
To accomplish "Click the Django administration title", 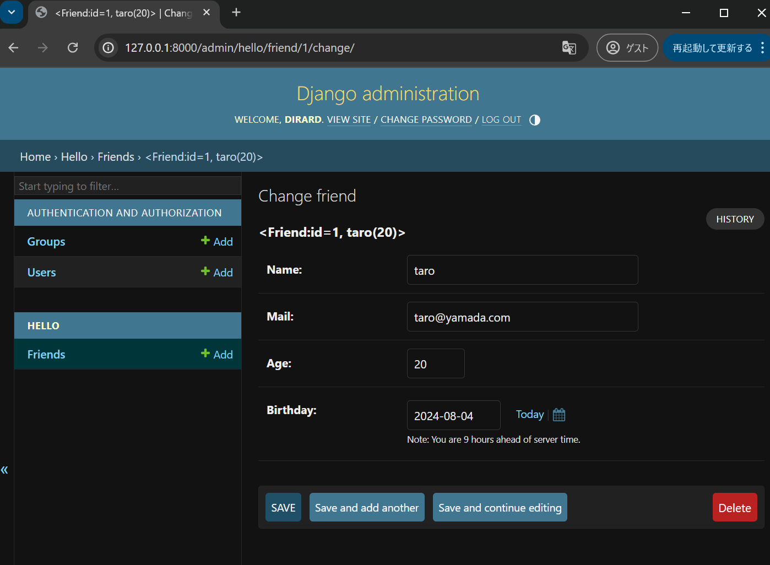I will point(388,94).
